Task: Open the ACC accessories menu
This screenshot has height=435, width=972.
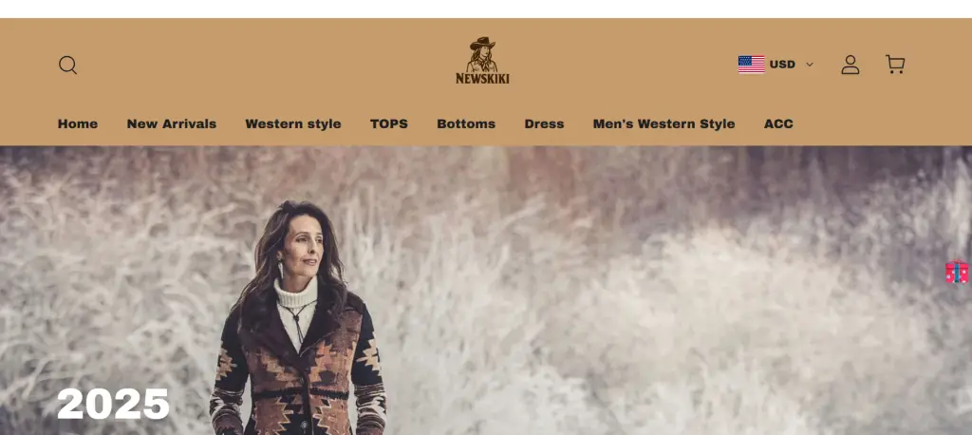Action: click(x=778, y=123)
